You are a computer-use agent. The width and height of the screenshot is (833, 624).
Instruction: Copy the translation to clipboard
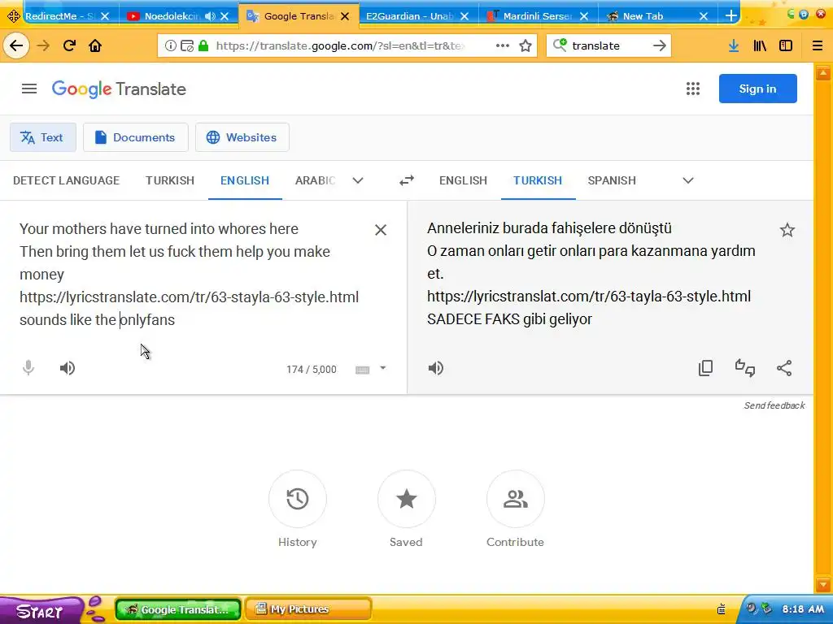(705, 368)
